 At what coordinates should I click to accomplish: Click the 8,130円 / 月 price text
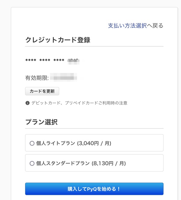[x=109, y=163]
